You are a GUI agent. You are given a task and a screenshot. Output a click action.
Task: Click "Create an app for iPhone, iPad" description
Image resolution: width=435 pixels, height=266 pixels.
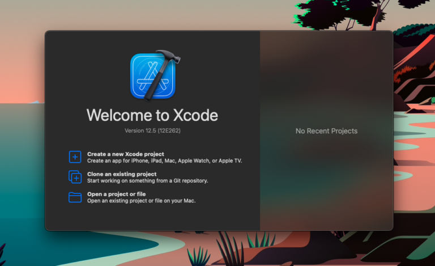click(164, 161)
